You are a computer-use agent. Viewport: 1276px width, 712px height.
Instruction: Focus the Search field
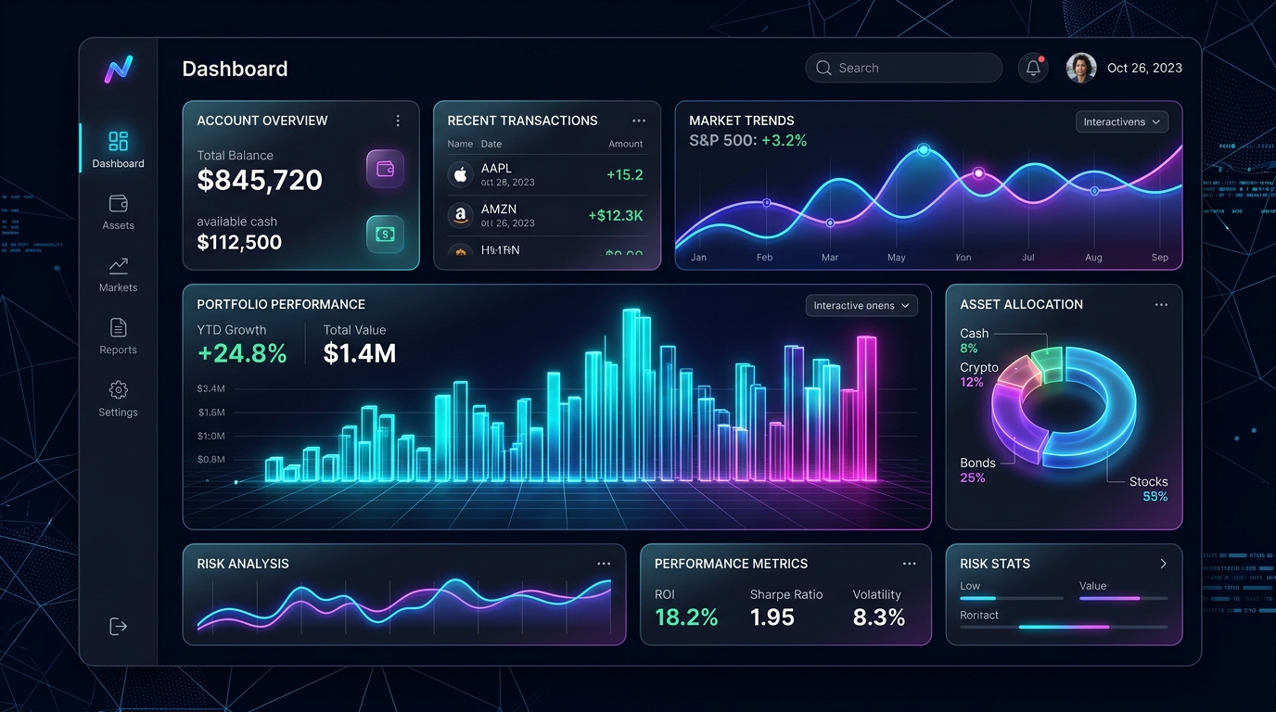pyautogui.click(x=903, y=68)
